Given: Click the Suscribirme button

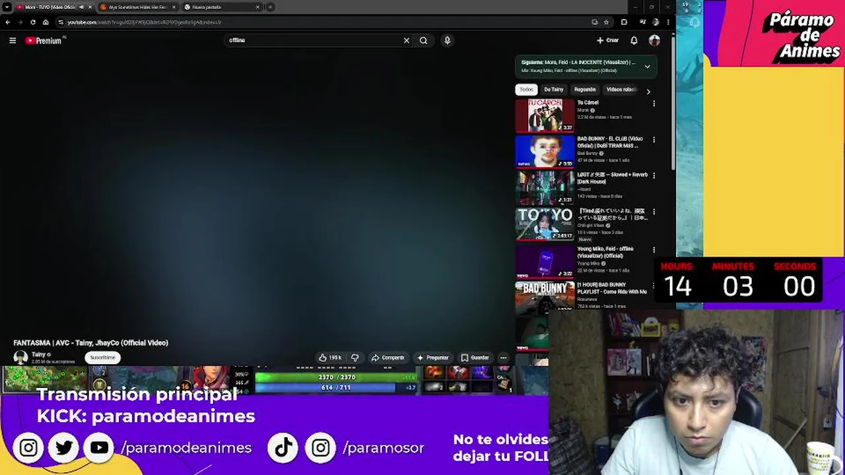Looking at the screenshot, I should [102, 358].
